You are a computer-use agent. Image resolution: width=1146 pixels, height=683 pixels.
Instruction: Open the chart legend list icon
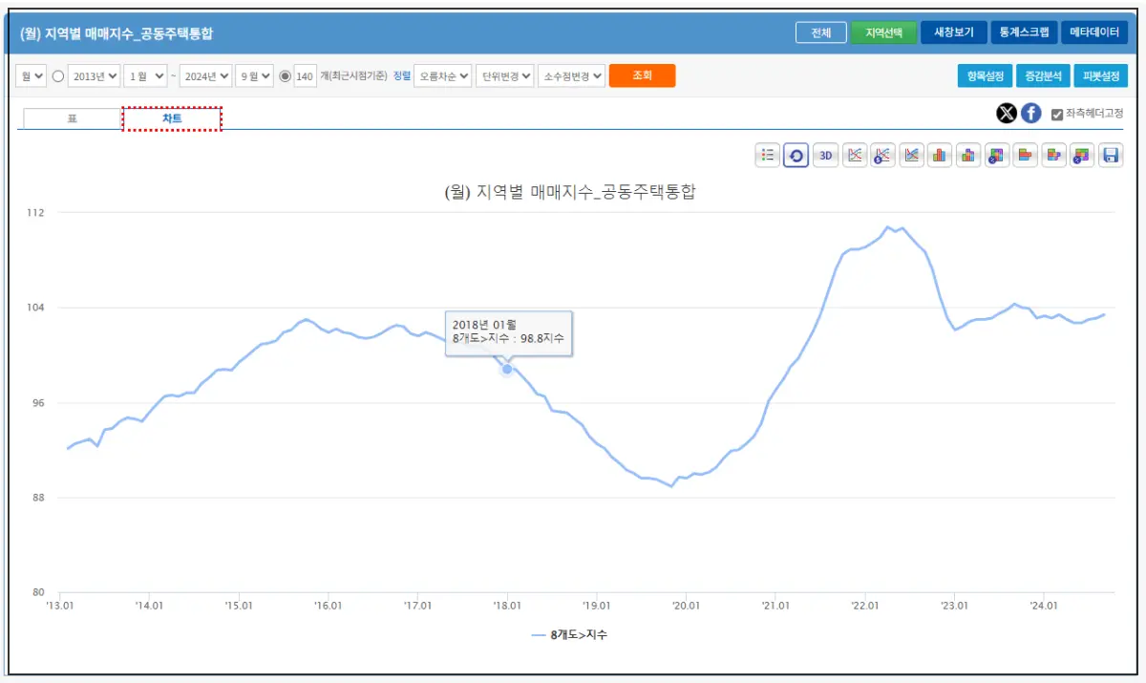pos(768,155)
